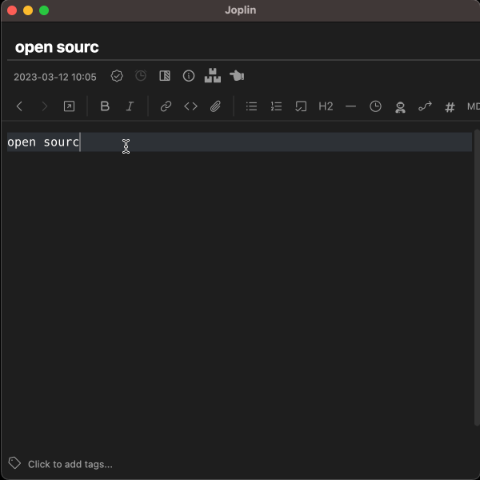The height and width of the screenshot is (480, 480).
Task: Go forward with the right chevron
Action: tap(44, 106)
